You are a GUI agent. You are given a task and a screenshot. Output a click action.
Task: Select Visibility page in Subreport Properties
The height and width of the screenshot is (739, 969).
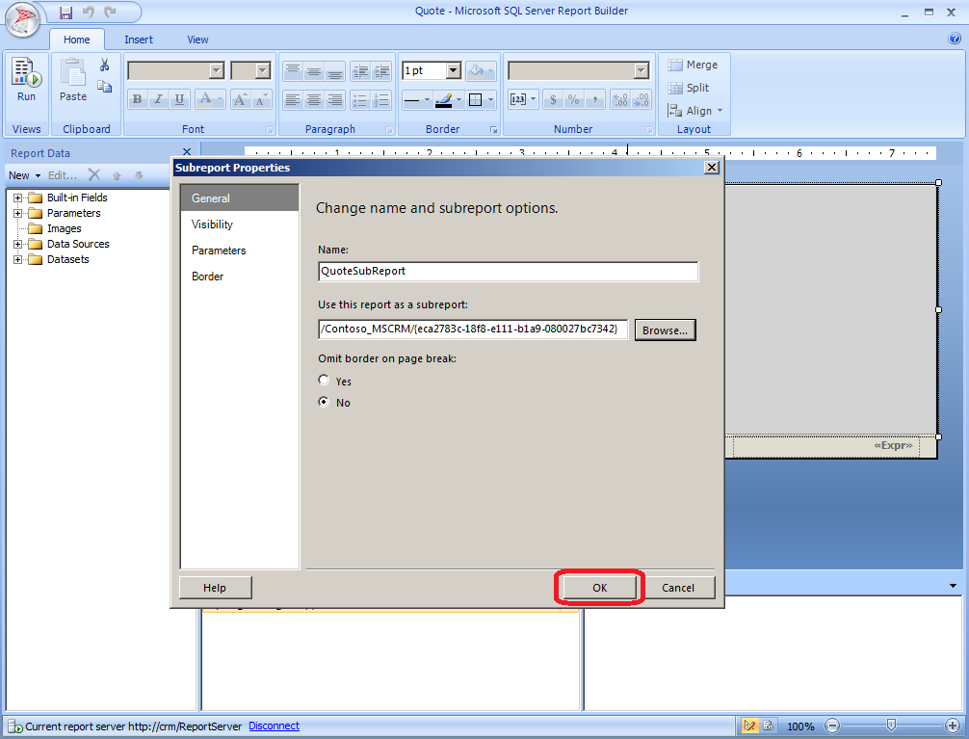[x=240, y=224]
